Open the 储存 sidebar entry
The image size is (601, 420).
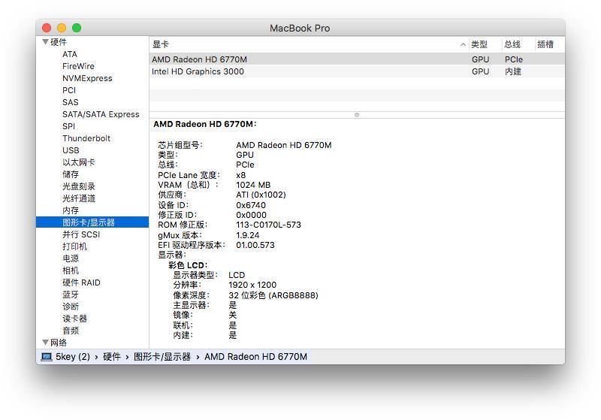(x=71, y=174)
